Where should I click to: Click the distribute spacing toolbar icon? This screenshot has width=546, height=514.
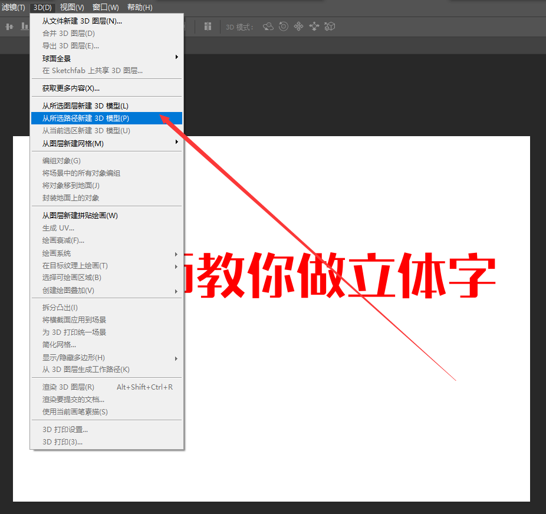point(208,27)
